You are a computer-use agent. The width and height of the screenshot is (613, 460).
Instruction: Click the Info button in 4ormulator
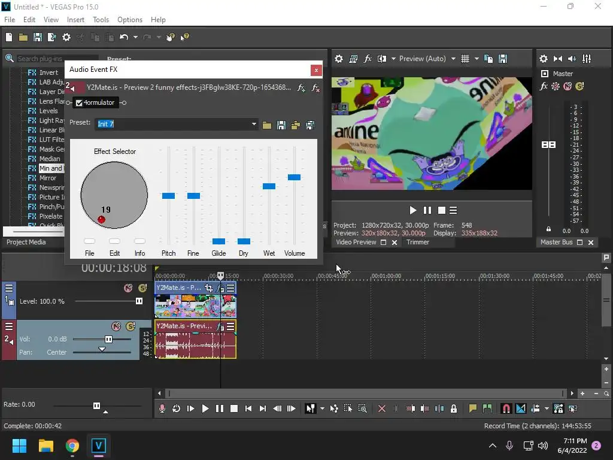139,241
